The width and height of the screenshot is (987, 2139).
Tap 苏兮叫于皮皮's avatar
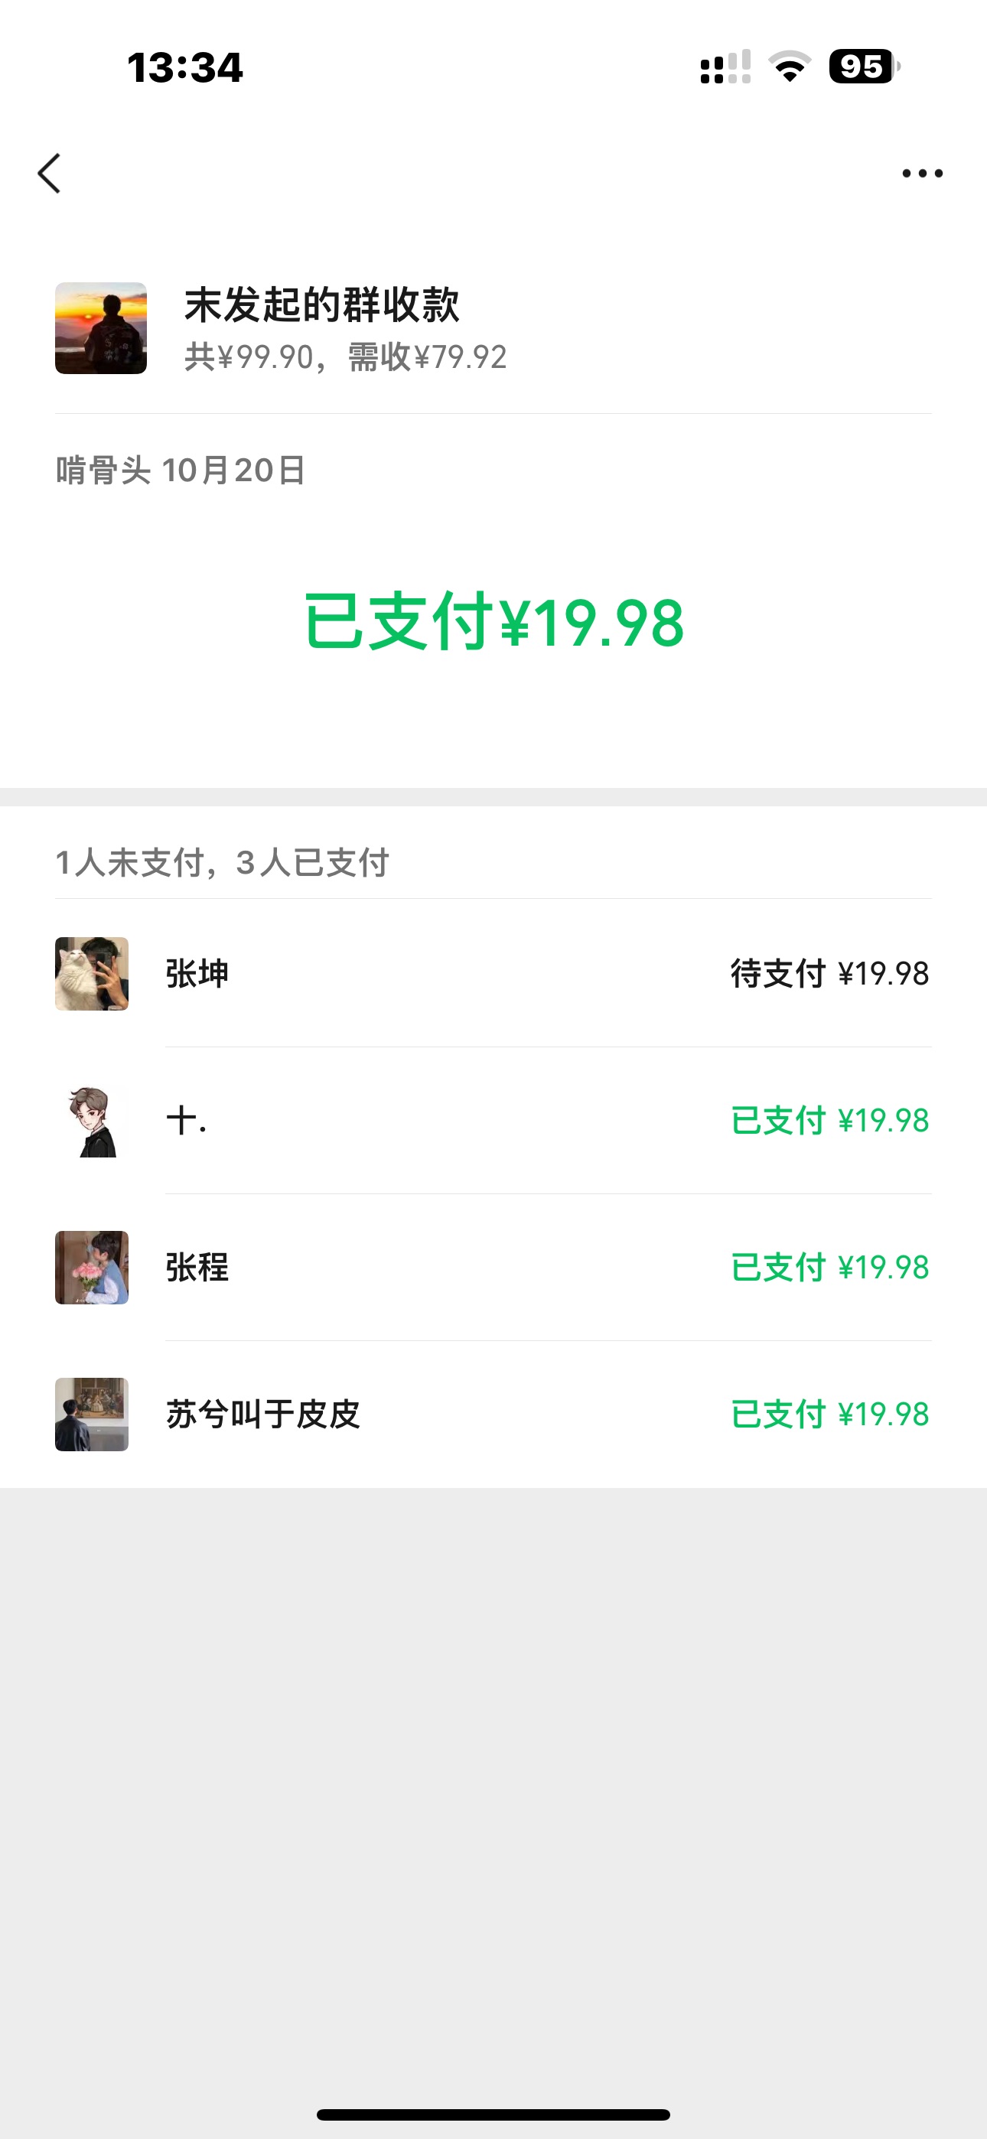pyautogui.click(x=91, y=1414)
